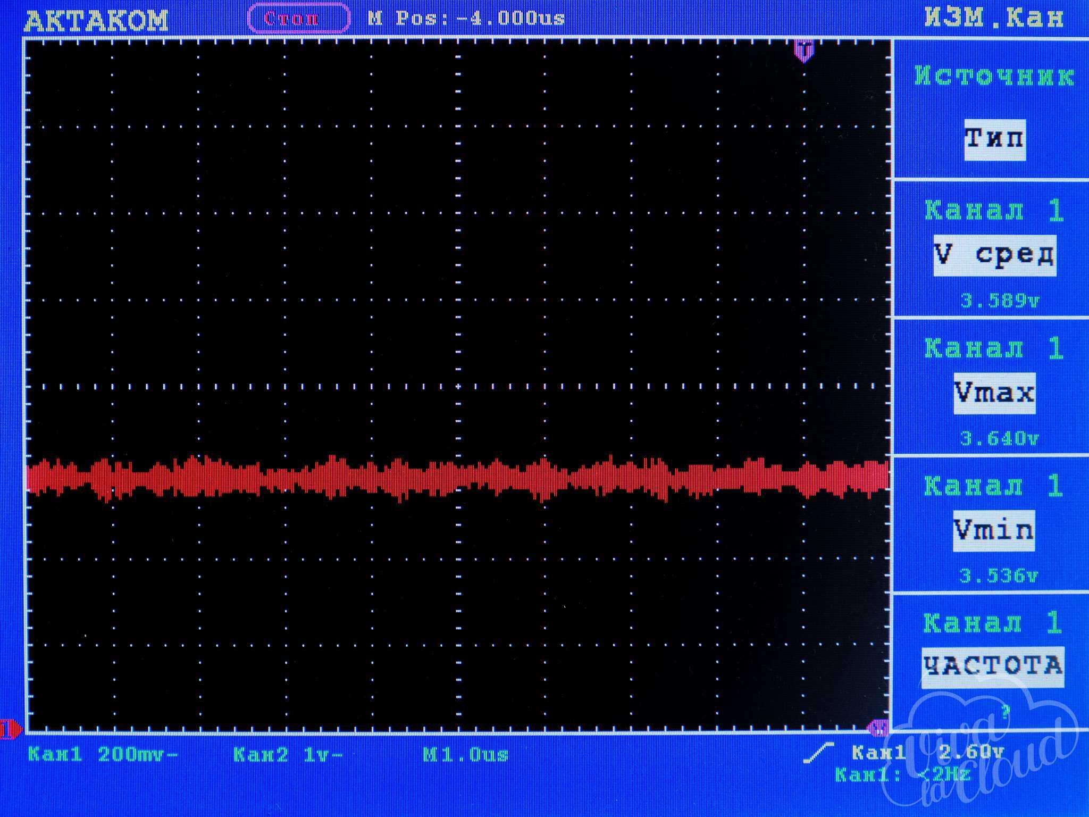Click the rising edge trigger slope icon

[818, 752]
